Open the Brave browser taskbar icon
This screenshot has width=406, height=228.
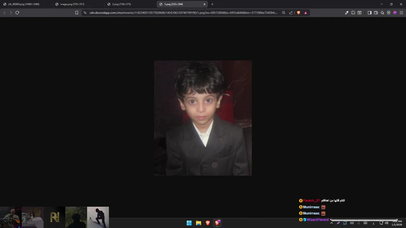coord(208,223)
